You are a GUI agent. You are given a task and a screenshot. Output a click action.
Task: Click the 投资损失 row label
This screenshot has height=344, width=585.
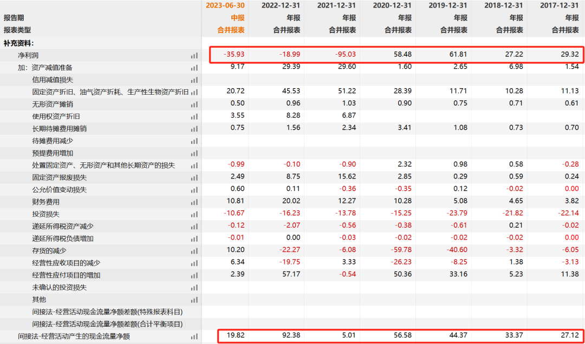point(46,214)
